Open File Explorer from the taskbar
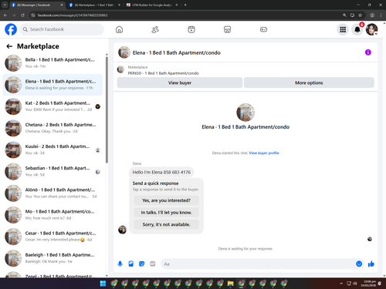 [230, 284]
